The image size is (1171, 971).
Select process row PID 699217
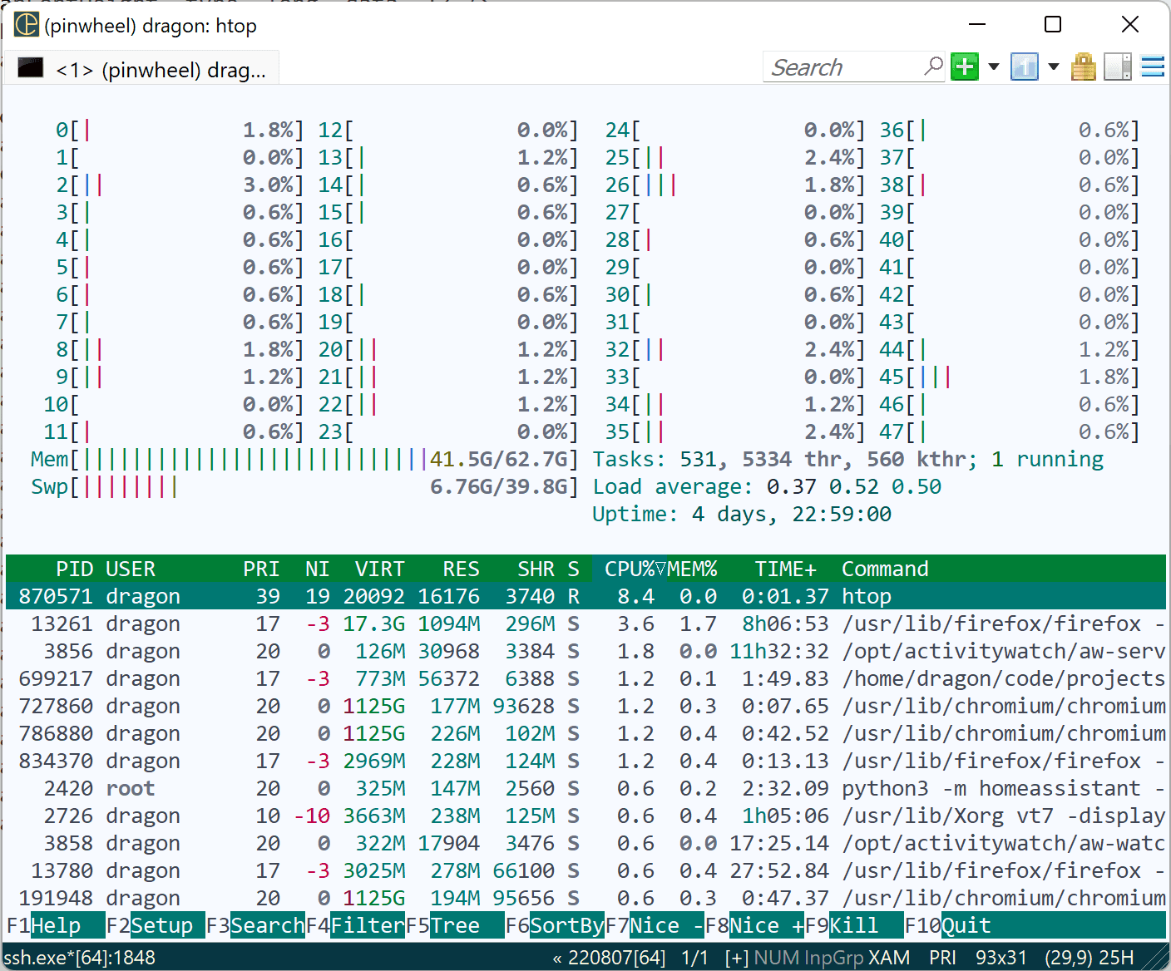[585, 678]
